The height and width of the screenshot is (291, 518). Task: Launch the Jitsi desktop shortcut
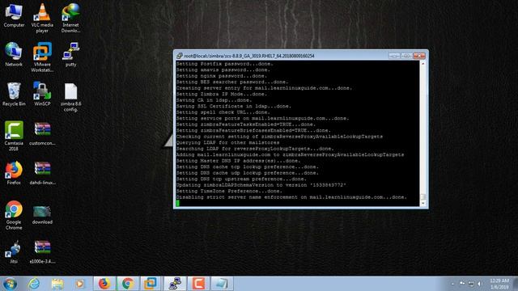(14, 251)
